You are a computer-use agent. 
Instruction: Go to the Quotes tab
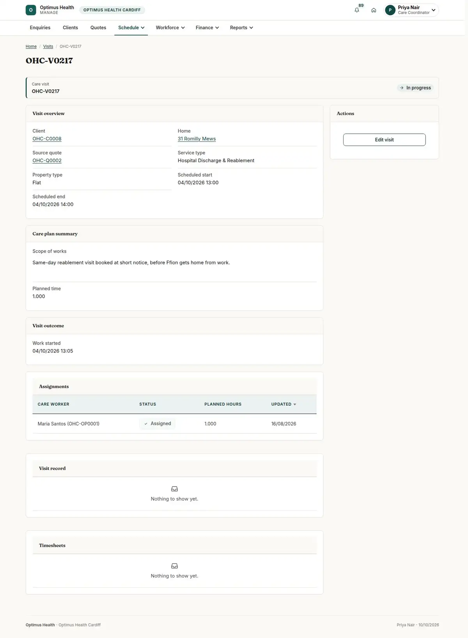click(98, 28)
